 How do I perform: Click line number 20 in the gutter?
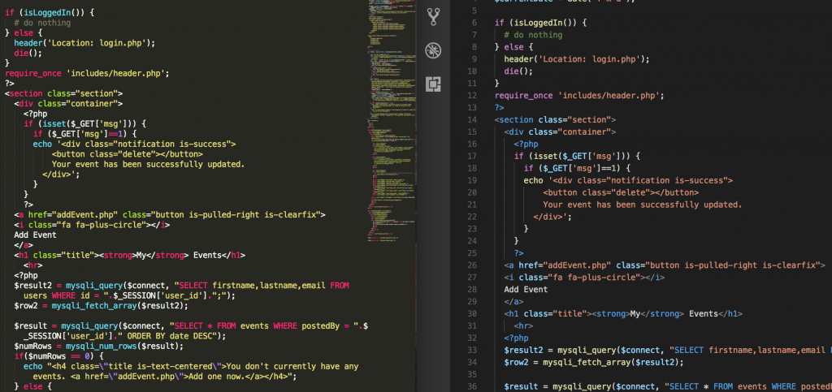[x=472, y=192]
